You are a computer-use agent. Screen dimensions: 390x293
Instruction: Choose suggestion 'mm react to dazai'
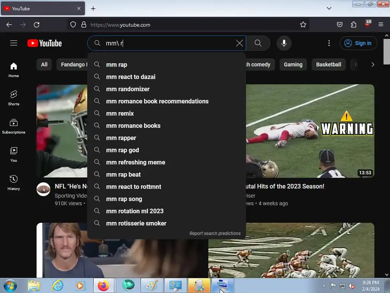pos(167,77)
